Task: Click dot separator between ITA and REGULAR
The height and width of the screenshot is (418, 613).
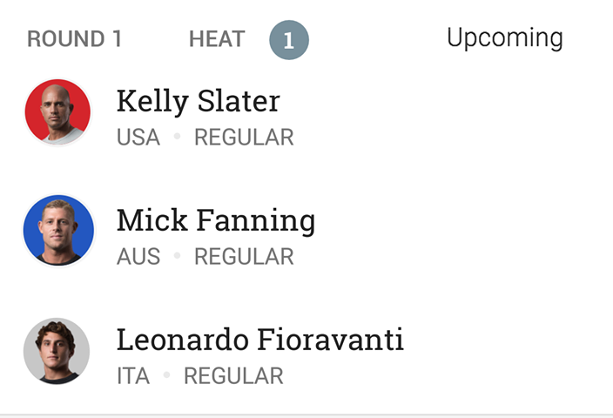Action: coord(166,375)
